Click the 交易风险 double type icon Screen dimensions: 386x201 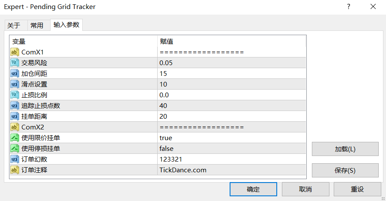point(14,63)
